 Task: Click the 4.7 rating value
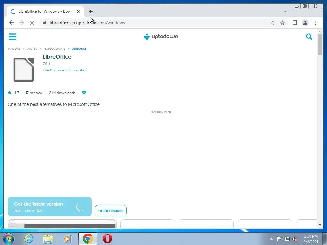pyautogui.click(x=17, y=93)
